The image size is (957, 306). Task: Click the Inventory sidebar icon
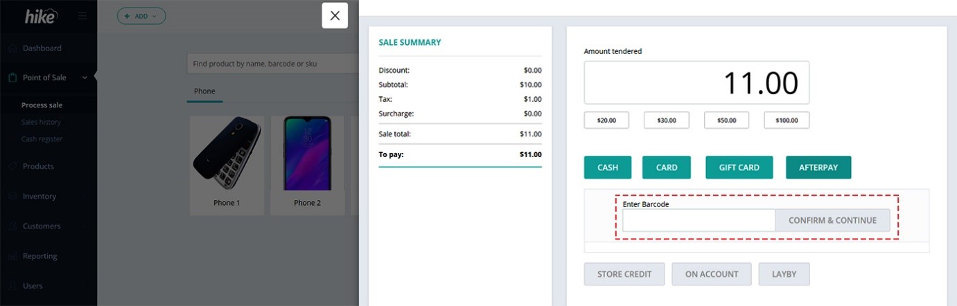pos(12,197)
